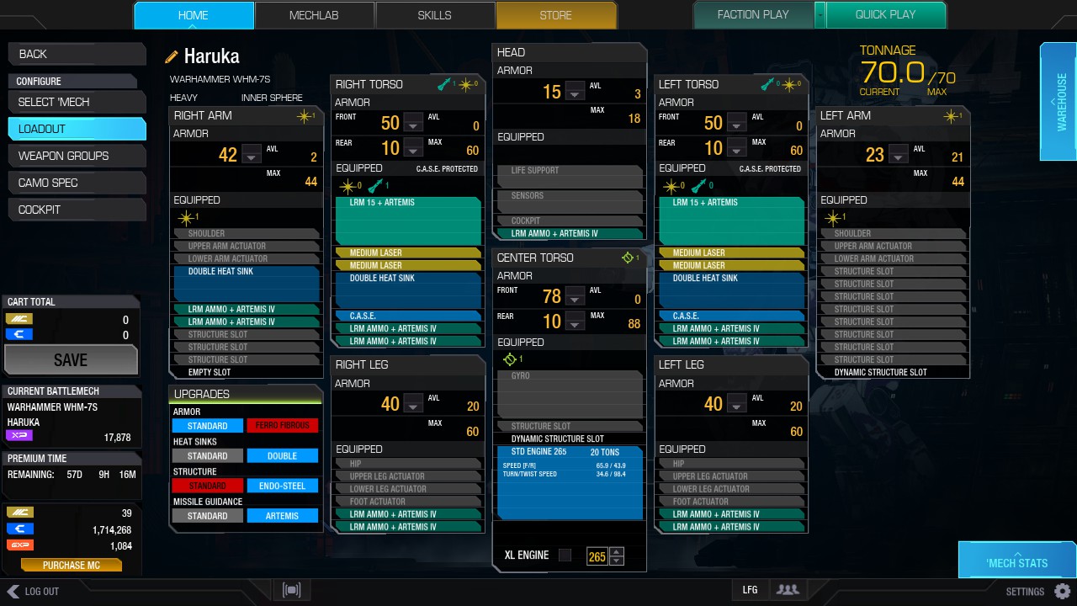Decrease engine rating with down arrow

pos(617,561)
